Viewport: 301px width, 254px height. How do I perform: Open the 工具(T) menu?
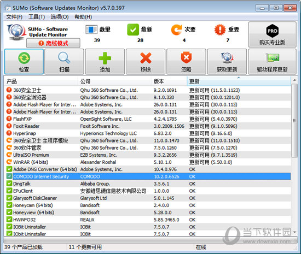click(37, 17)
